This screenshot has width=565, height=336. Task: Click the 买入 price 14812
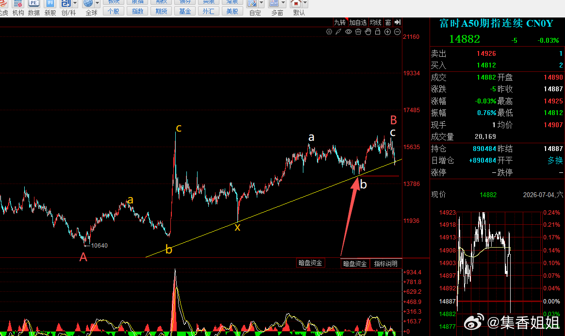point(486,65)
